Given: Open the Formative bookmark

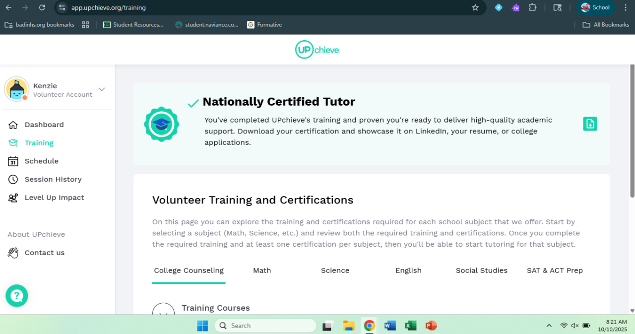Looking at the screenshot, I should tap(264, 25).
